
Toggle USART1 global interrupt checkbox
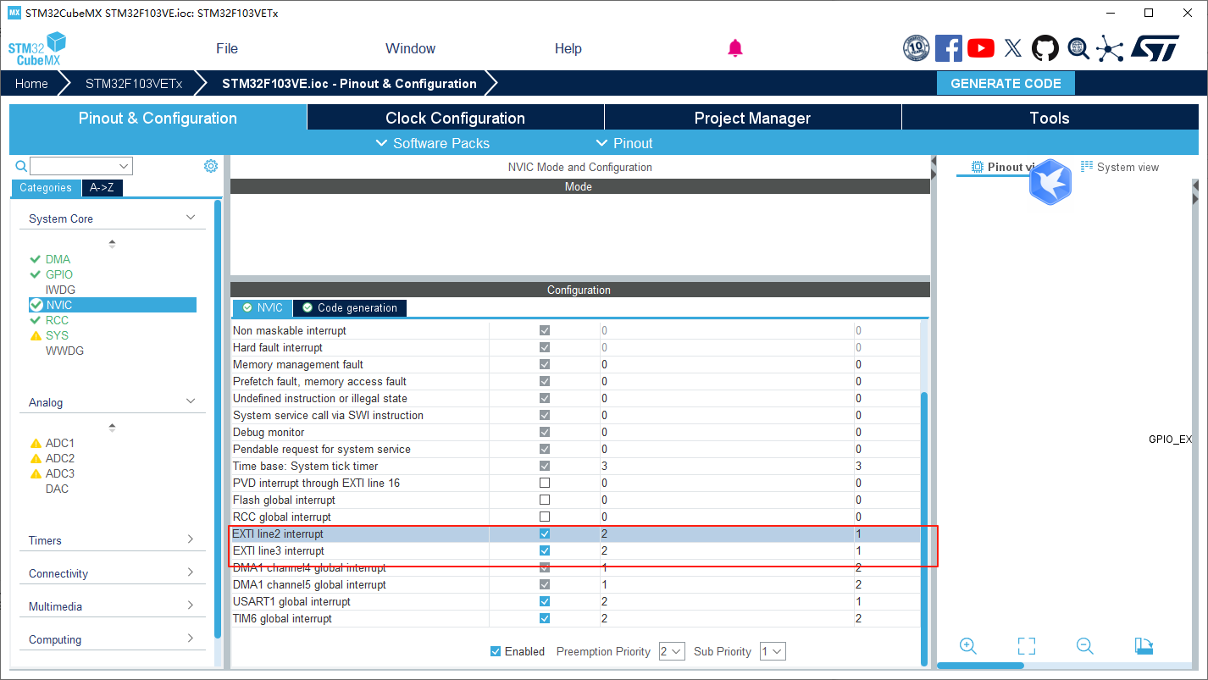pyautogui.click(x=545, y=601)
